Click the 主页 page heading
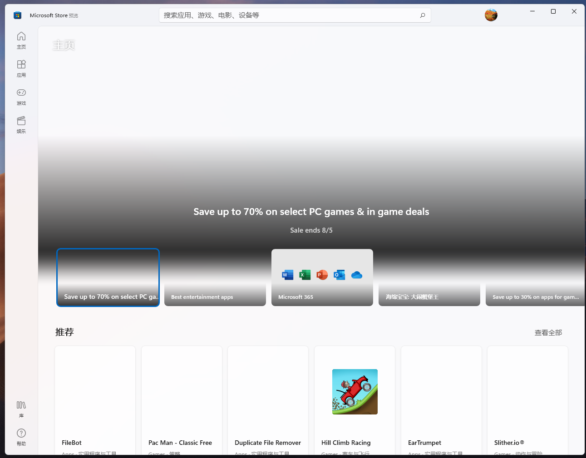586x458 pixels. (x=64, y=45)
